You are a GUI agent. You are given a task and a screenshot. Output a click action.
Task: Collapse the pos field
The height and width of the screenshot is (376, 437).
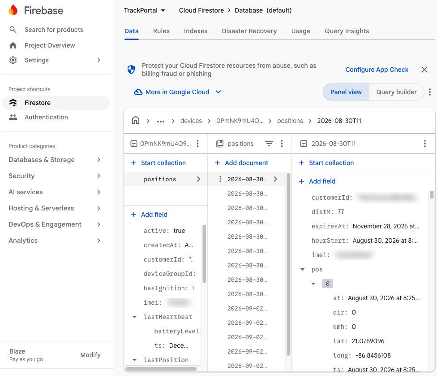(x=302, y=270)
